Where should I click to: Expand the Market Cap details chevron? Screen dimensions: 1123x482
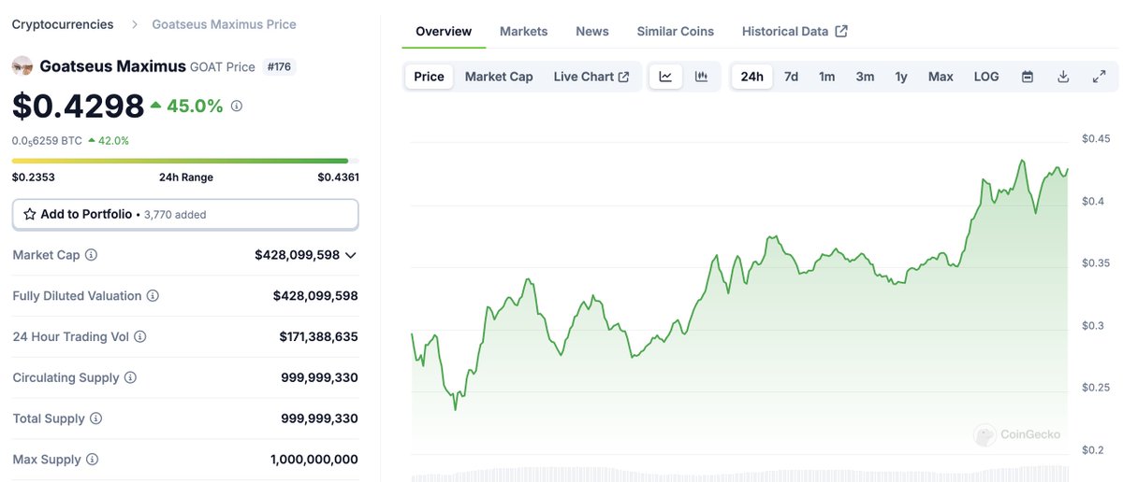tap(351, 255)
